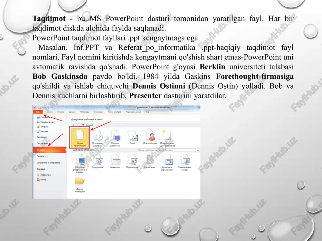Click the forward arrow beside Домой
This screenshot has width=322, height=241.
click(78, 125)
